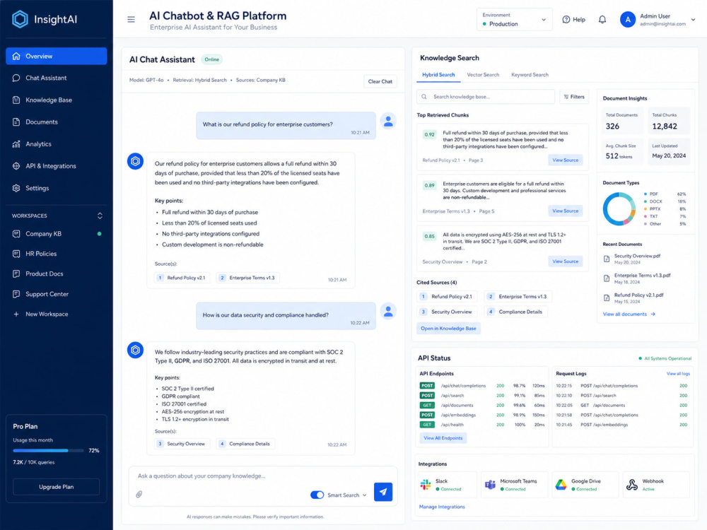Open the Enterprise Terms v1.3.pdf document icon
707x530 pixels.
coord(607,278)
